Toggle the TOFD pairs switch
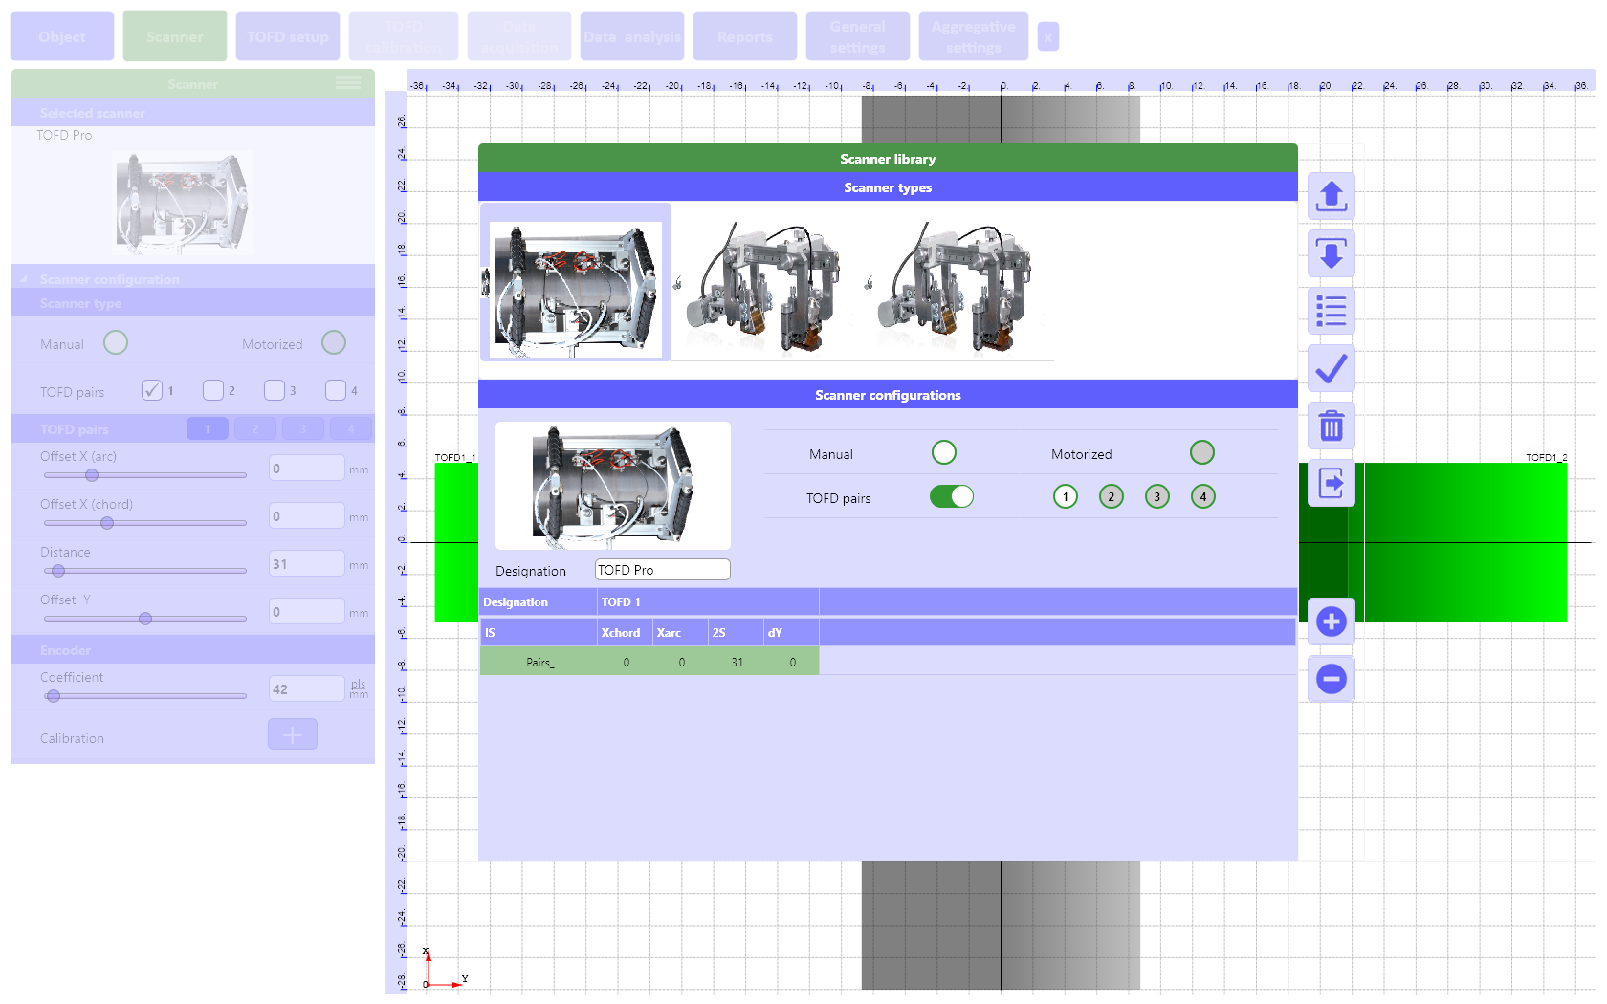The width and height of the screenshot is (1607, 1004). click(x=951, y=496)
